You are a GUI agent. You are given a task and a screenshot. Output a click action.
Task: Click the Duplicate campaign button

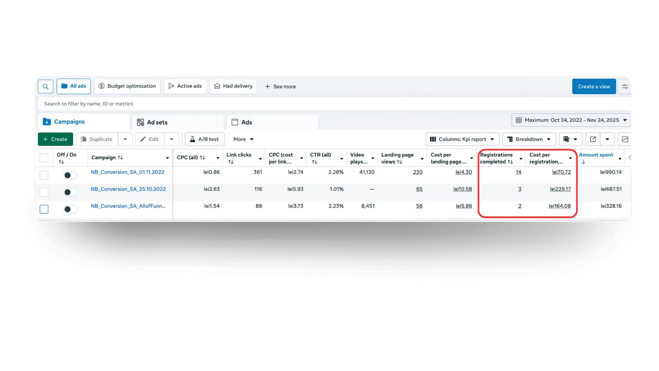[x=97, y=139]
